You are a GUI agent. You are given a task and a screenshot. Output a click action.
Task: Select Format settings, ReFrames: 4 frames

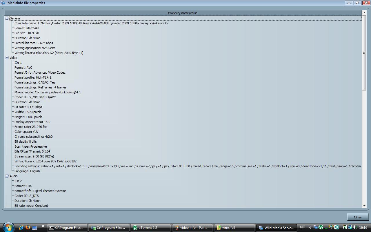tap(41, 87)
